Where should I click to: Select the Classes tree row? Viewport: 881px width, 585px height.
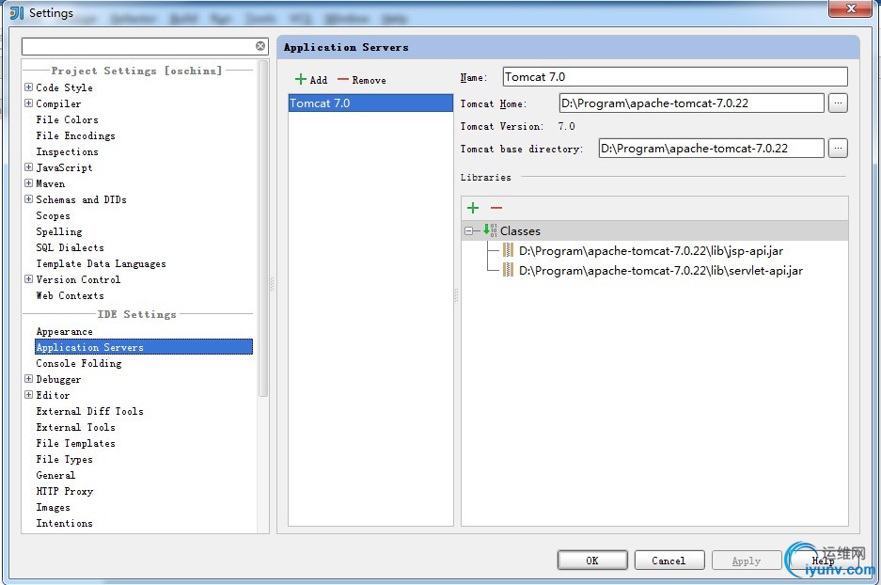(x=654, y=230)
